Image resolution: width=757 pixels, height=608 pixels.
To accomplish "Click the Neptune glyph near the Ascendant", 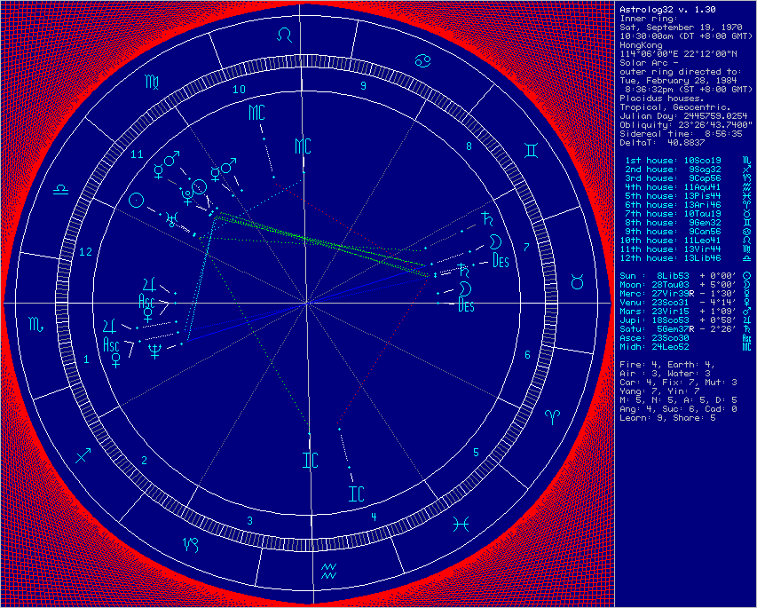I will point(154,348).
